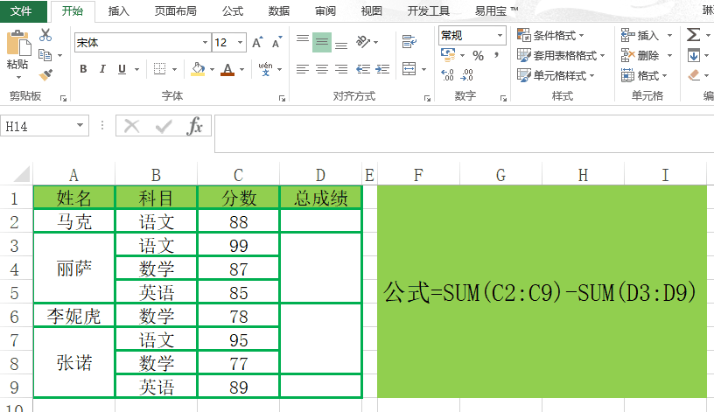
Task: Switch to the 公式 tab
Action: pos(233,10)
